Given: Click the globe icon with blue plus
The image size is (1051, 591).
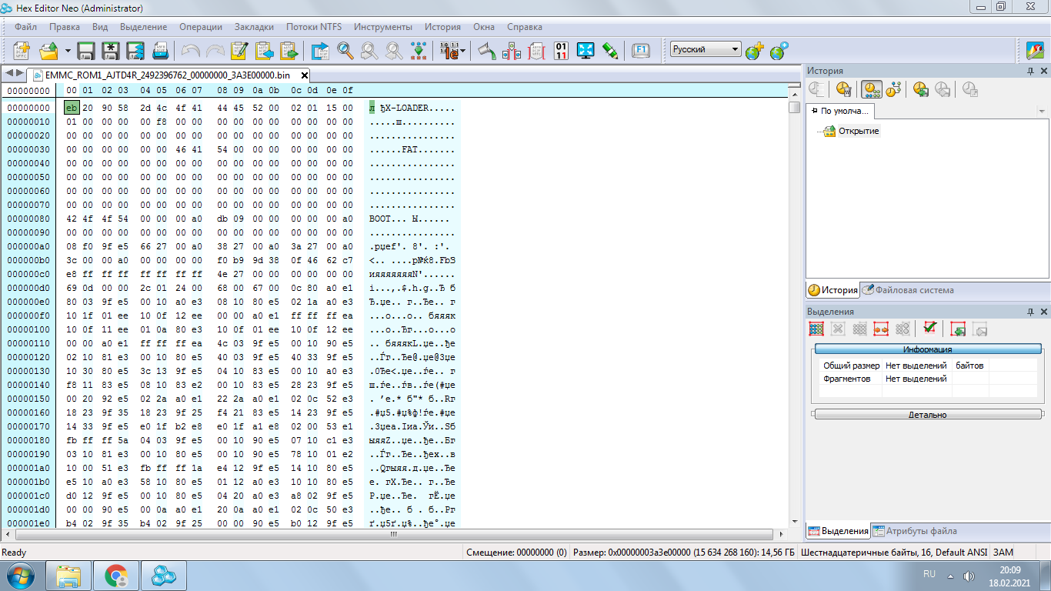Looking at the screenshot, I should (779, 51).
